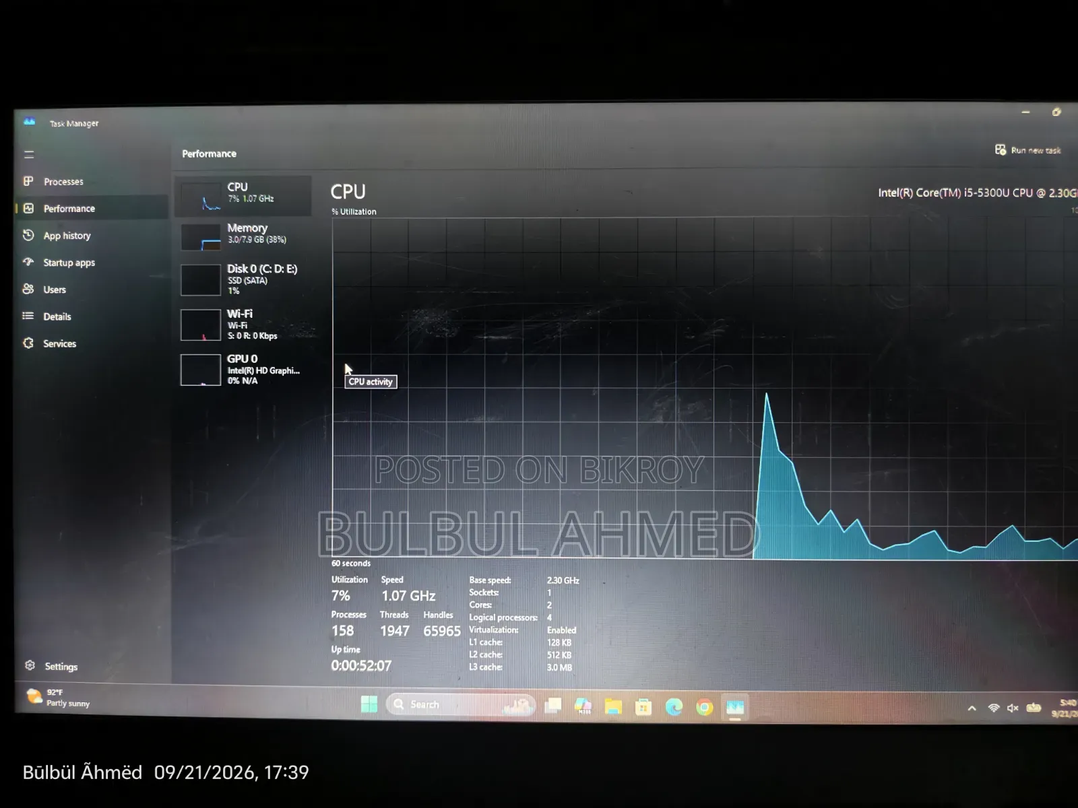This screenshot has height=808, width=1078.
Task: Click the Startup apps gauge icon
Action: tap(28, 262)
